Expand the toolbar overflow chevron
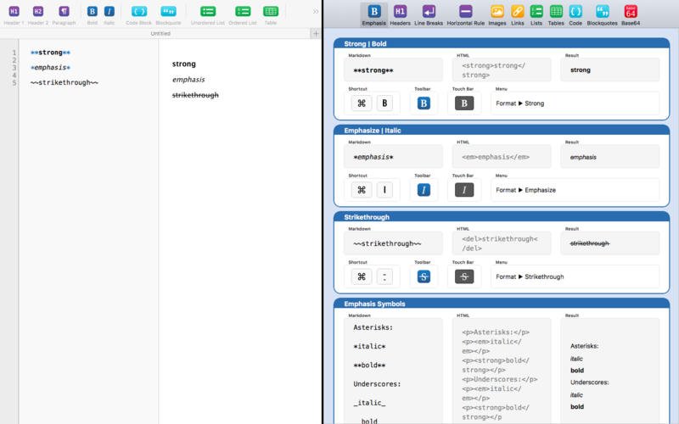 (316, 12)
